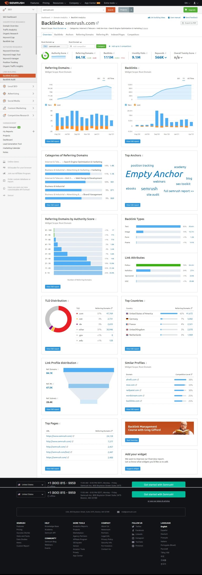
Task: Add a report with My Reports plus icon
Action: coord(33,131)
